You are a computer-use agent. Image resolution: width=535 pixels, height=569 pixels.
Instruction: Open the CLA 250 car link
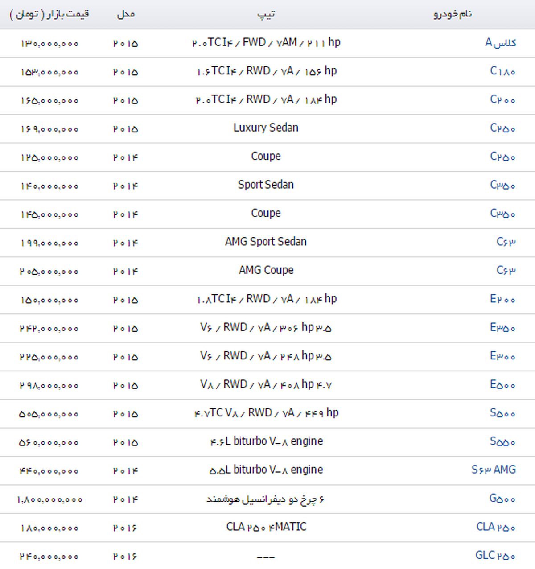pos(496,527)
